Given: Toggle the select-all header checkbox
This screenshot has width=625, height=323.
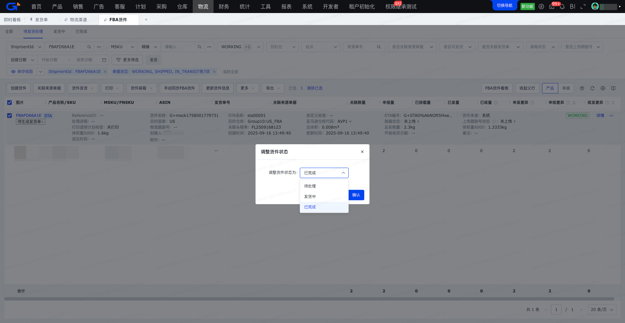Looking at the screenshot, I should pyautogui.click(x=9, y=103).
